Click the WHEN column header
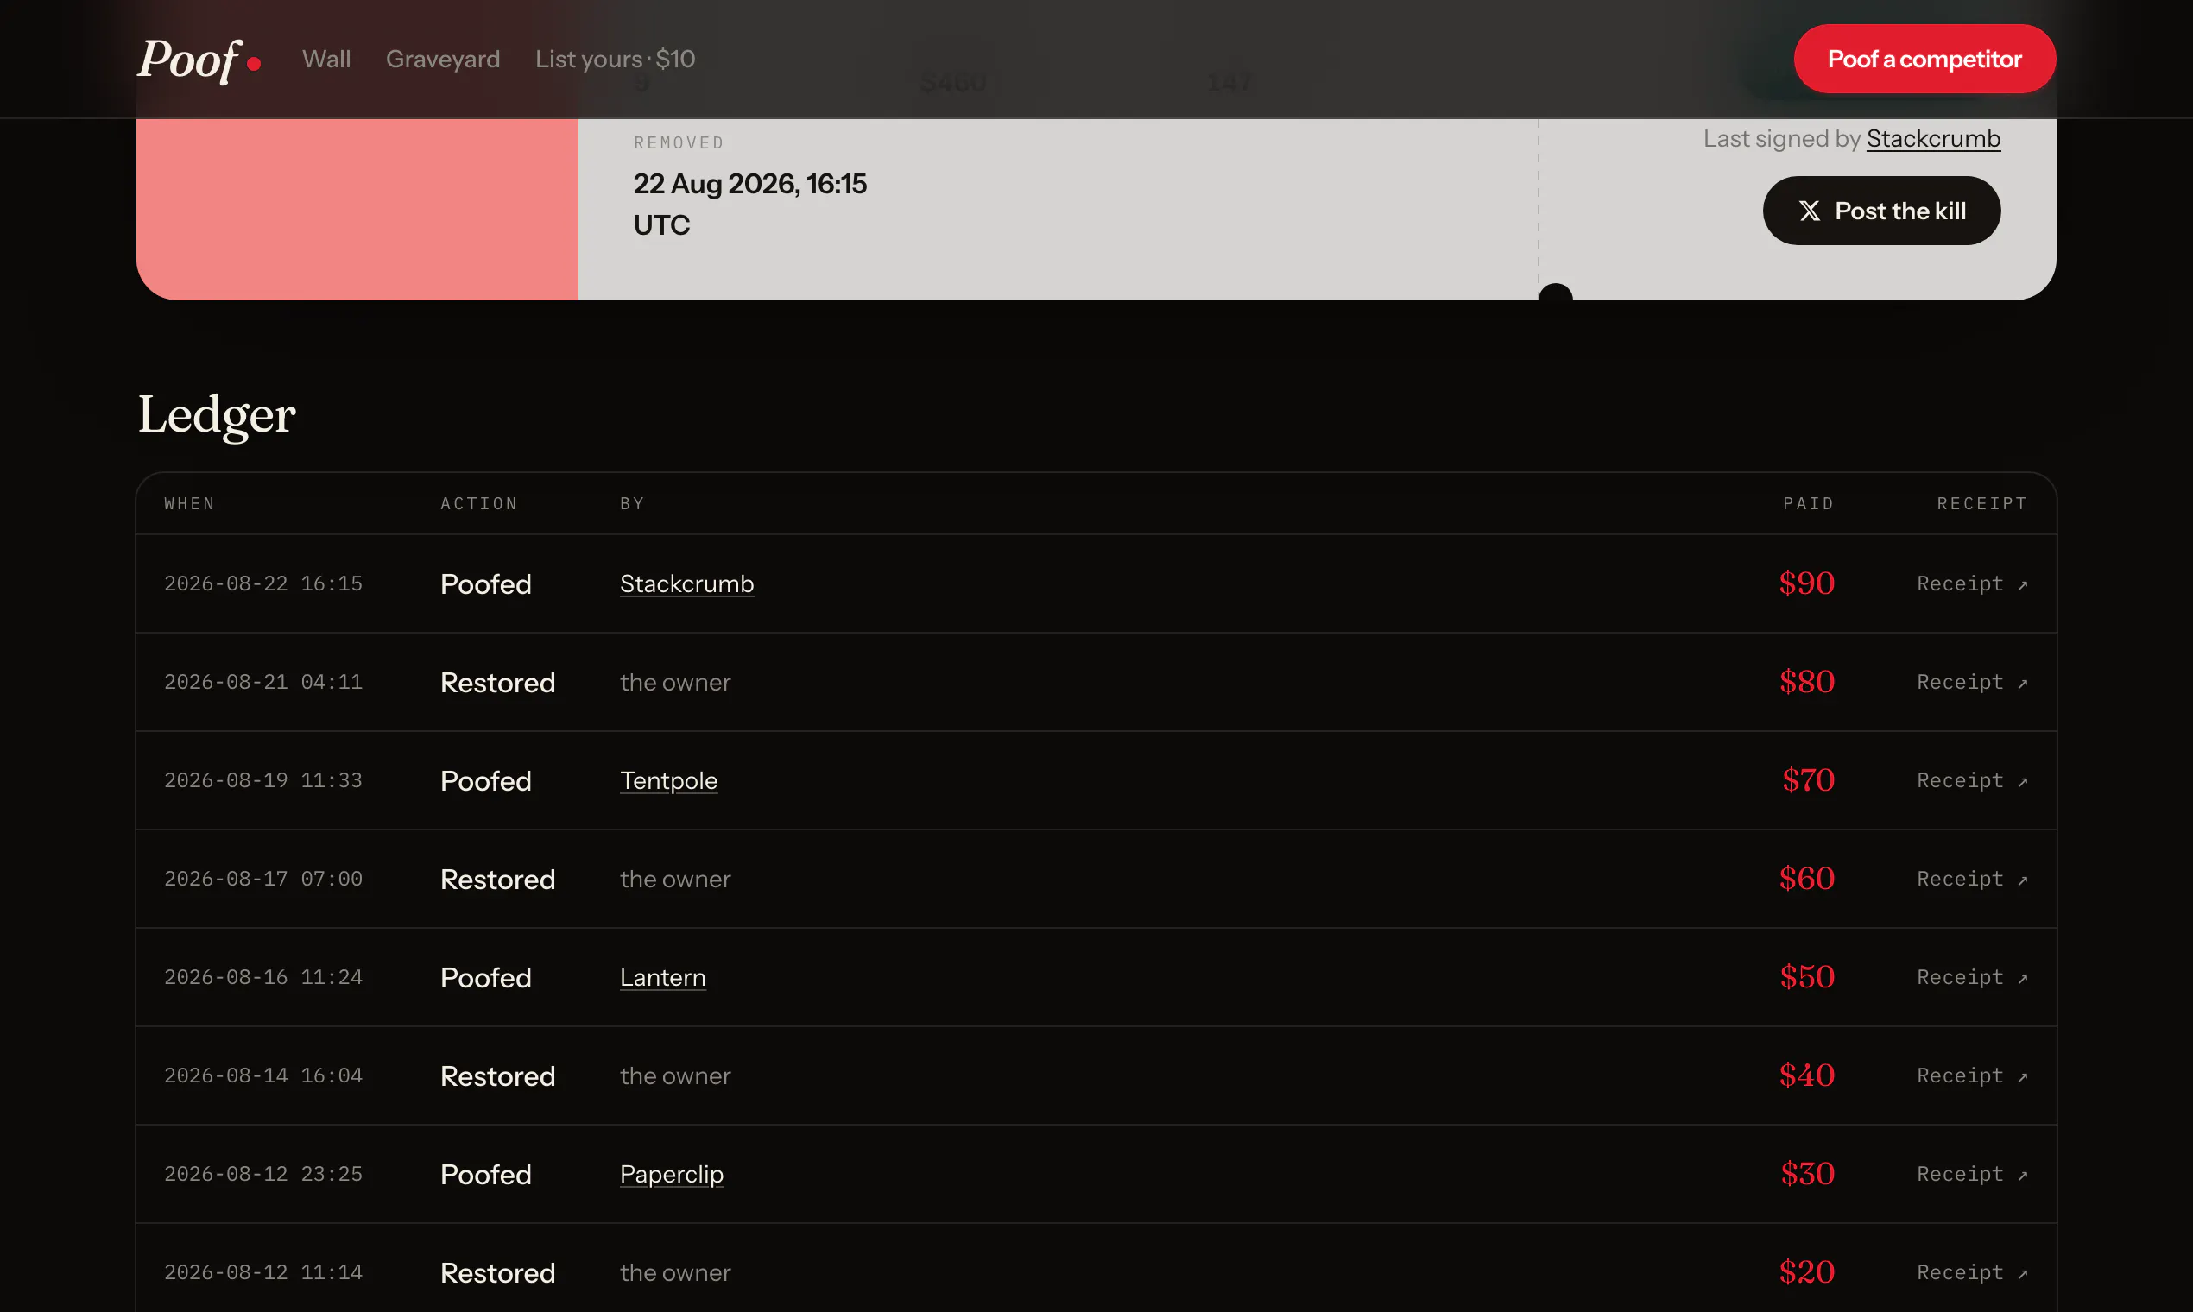Screen dimensions: 2193x1312 click(189, 504)
